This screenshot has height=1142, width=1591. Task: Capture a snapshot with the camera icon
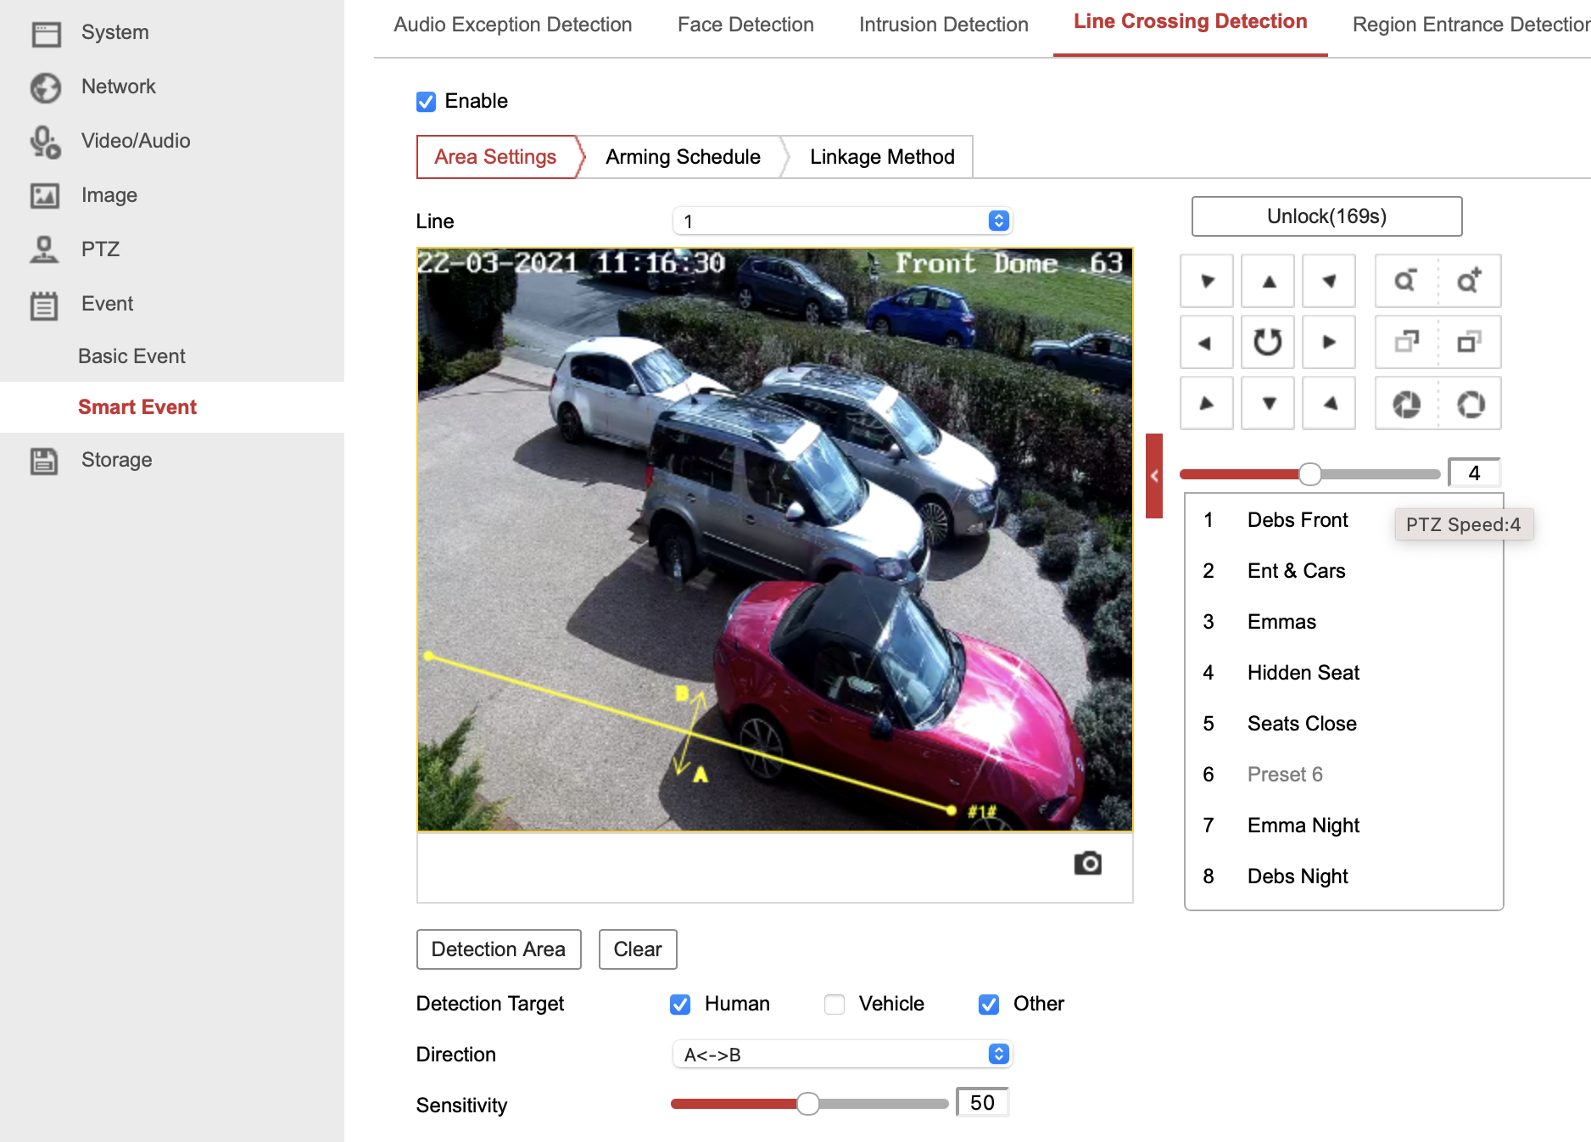pyautogui.click(x=1087, y=864)
